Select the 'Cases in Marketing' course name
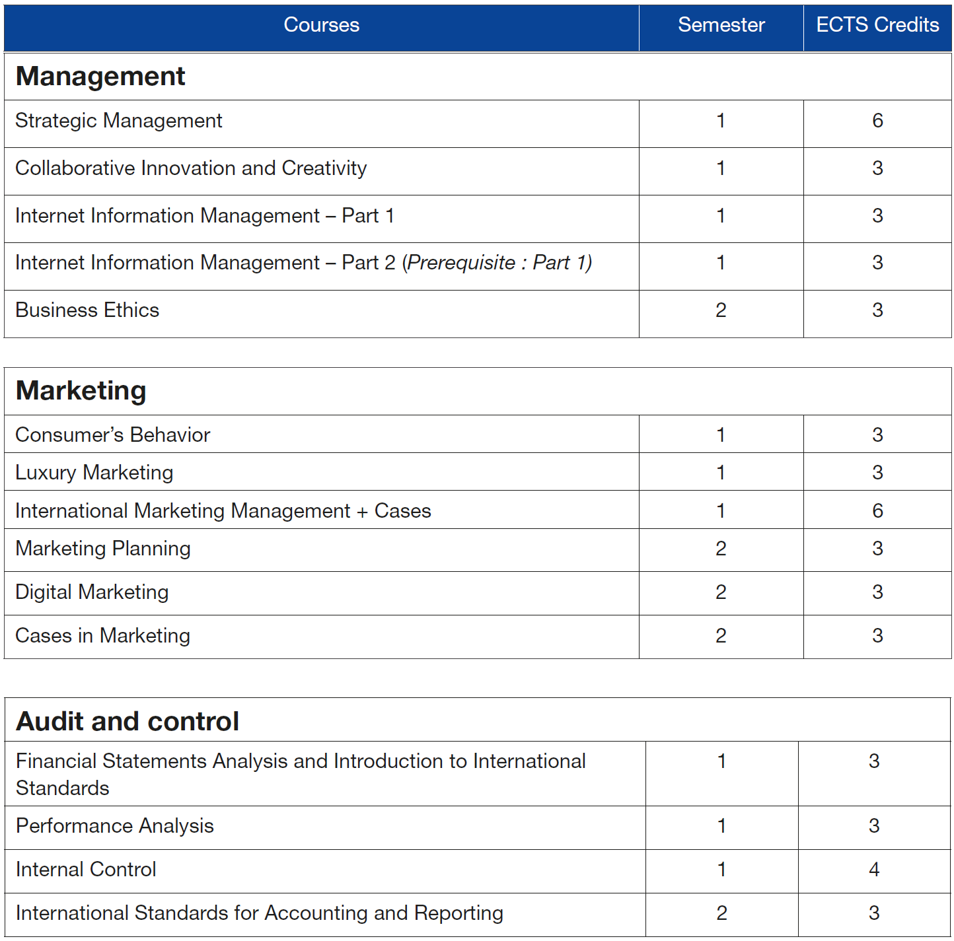 [103, 636]
